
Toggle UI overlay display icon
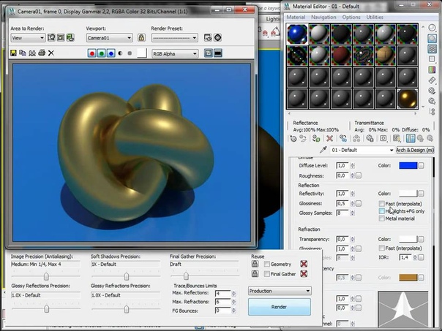click(209, 53)
